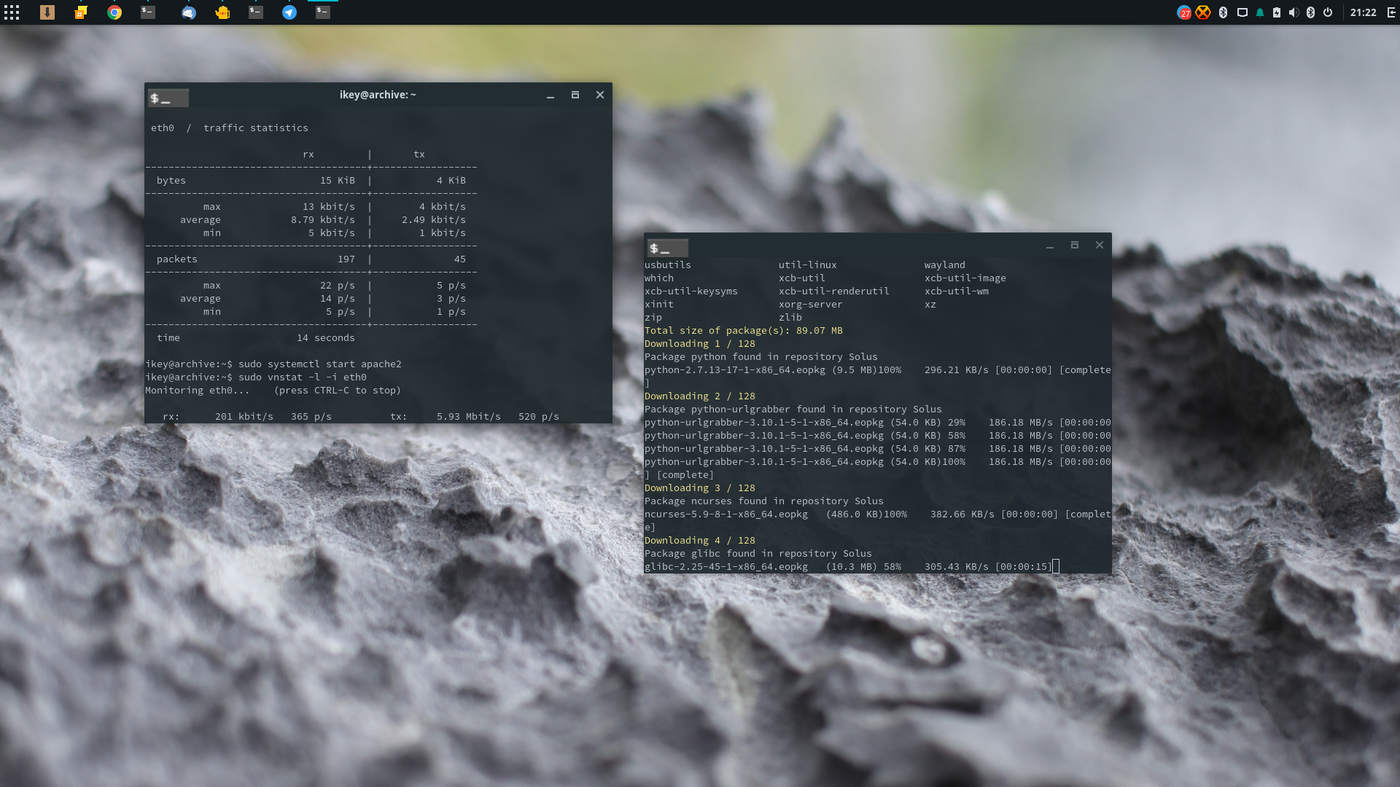The width and height of the screenshot is (1400, 787).
Task: Click the Bluetooth icon beside the volume
Action: pos(1310,12)
